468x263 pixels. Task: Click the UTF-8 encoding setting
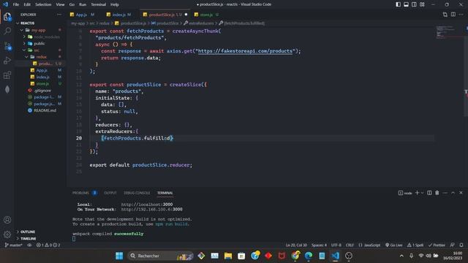(x=336, y=245)
